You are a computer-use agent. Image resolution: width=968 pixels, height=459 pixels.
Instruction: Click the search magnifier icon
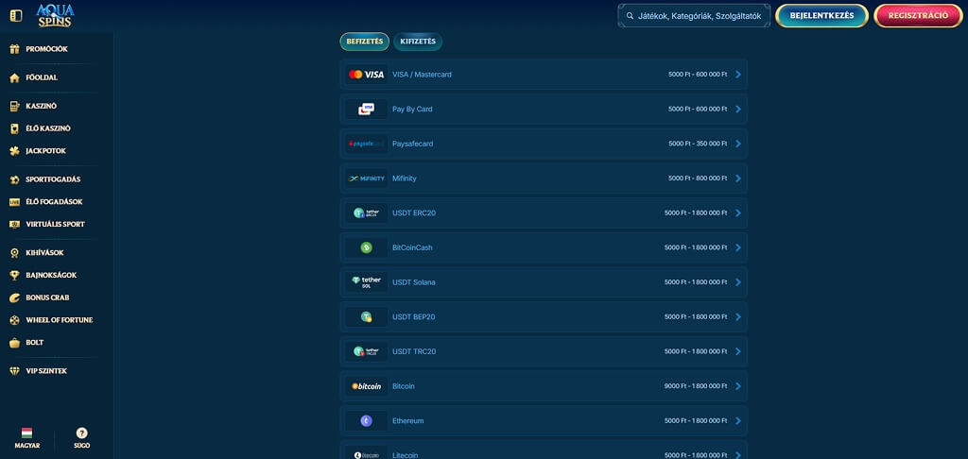630,16
